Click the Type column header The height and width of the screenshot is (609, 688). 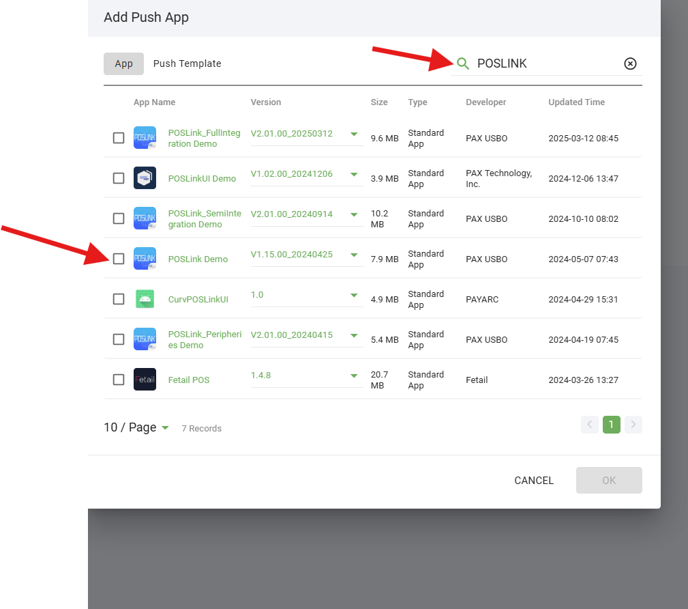[x=417, y=102]
